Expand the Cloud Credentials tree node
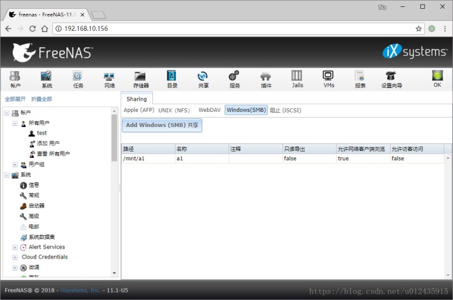The height and width of the screenshot is (300, 453). 15,257
